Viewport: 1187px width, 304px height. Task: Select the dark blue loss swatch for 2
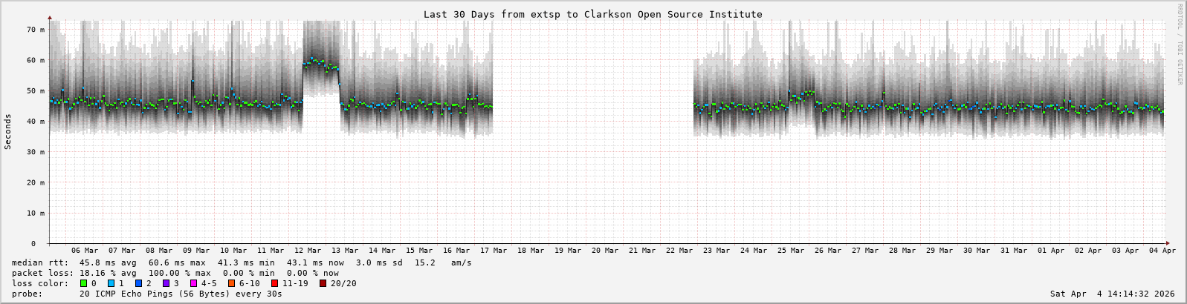(x=139, y=283)
